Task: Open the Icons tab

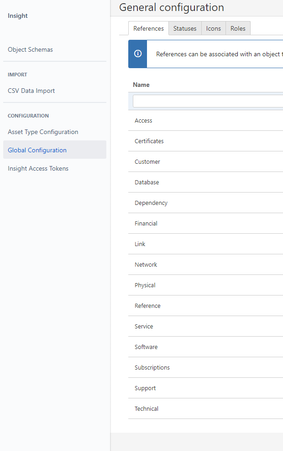Action: (213, 28)
